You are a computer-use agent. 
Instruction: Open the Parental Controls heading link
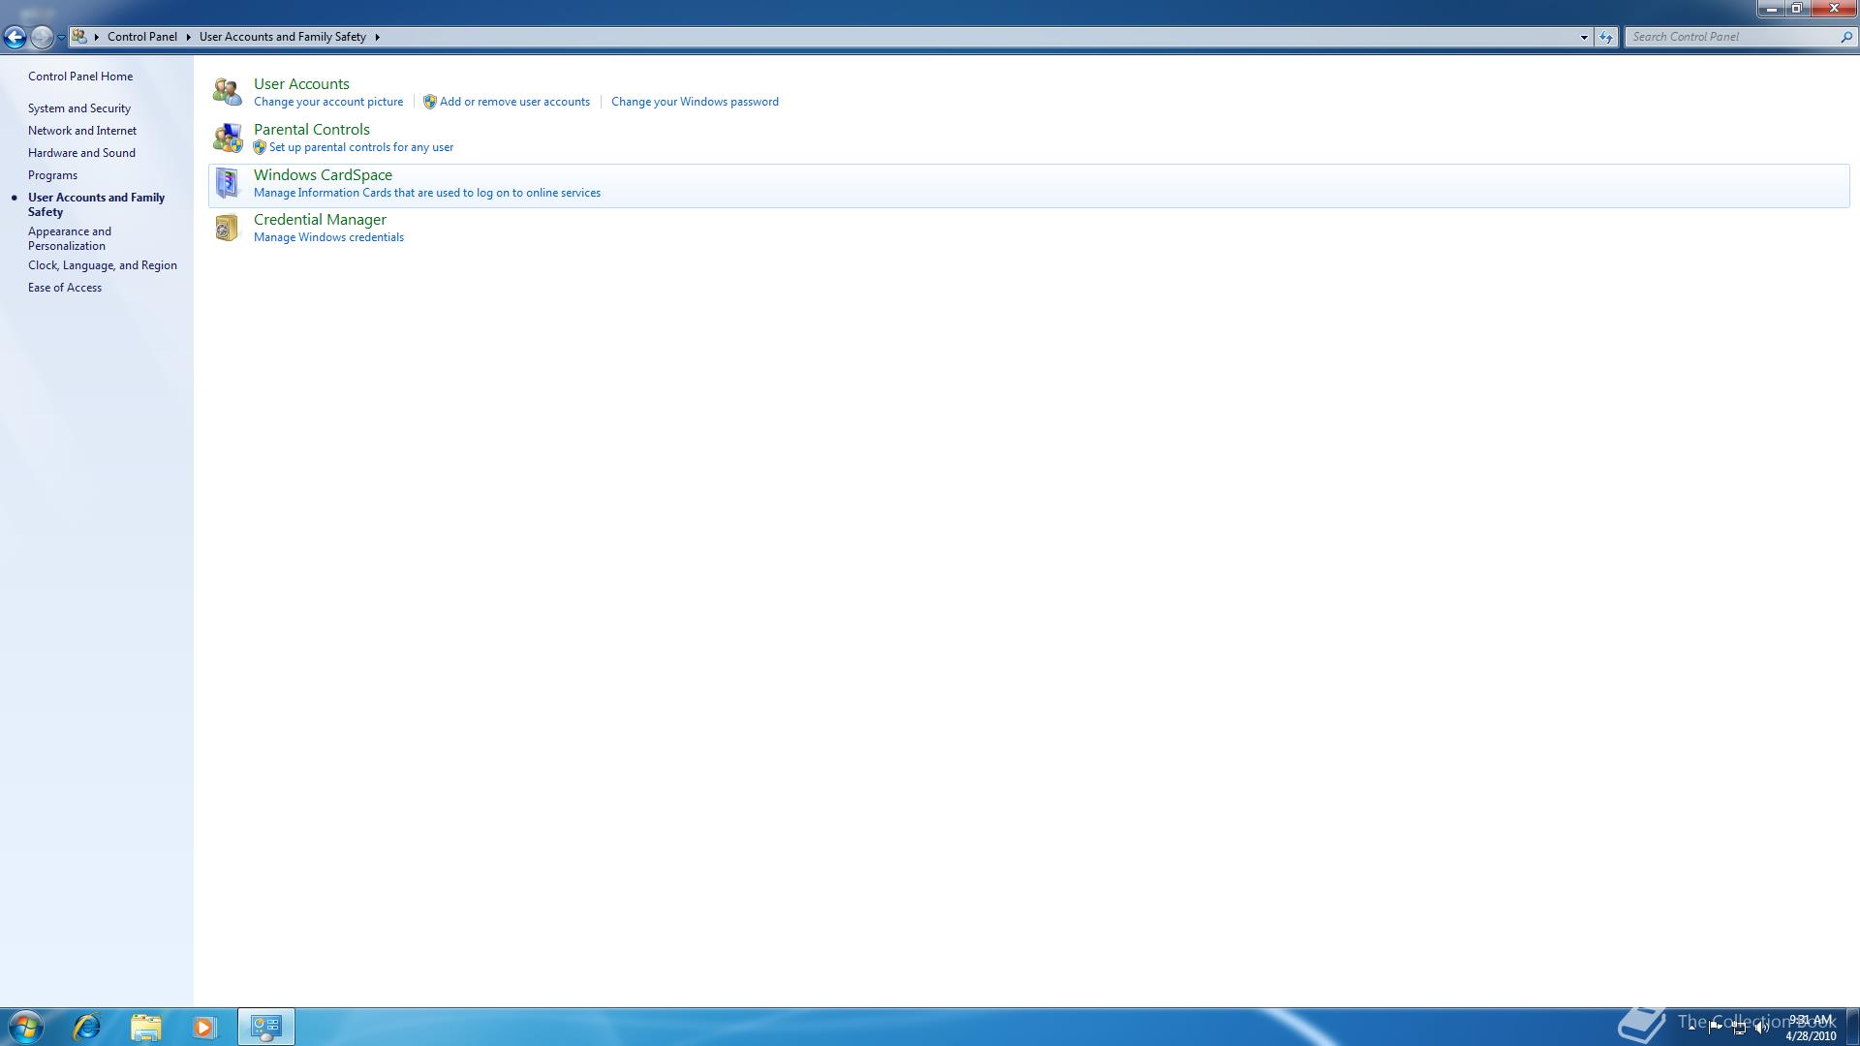coord(312,130)
